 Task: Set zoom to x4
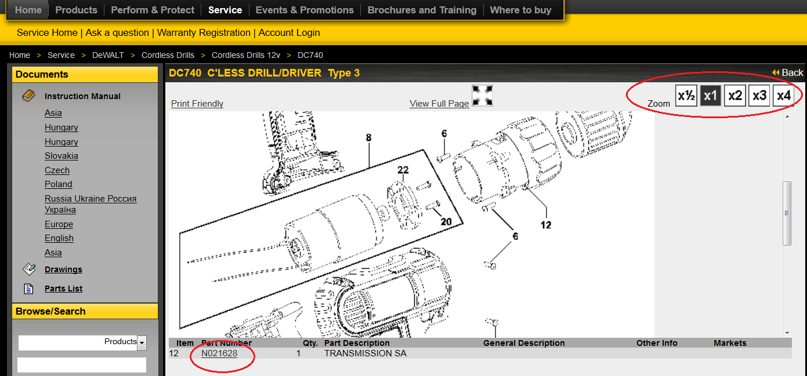(784, 96)
